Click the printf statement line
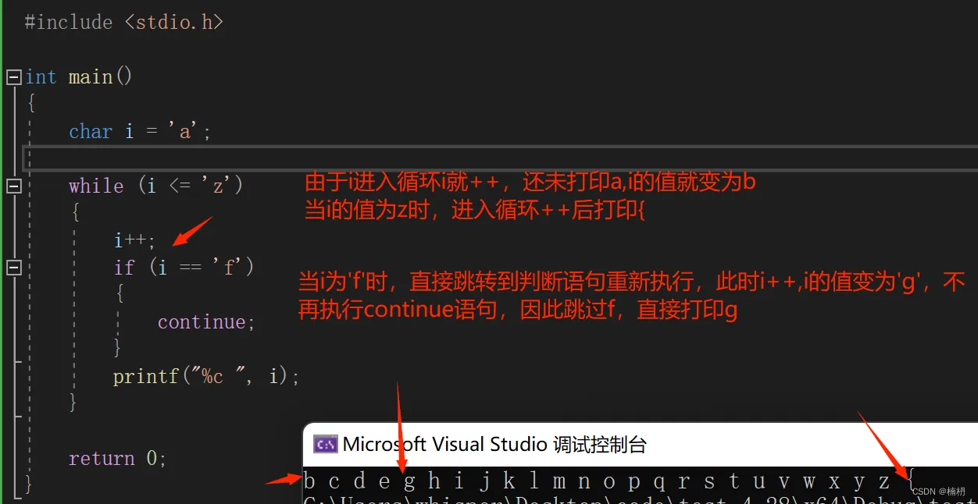The width and height of the screenshot is (978, 504). pos(206,377)
